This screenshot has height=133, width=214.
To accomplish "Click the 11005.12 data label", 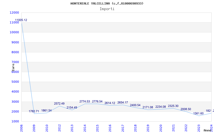I will pos(21,20).
